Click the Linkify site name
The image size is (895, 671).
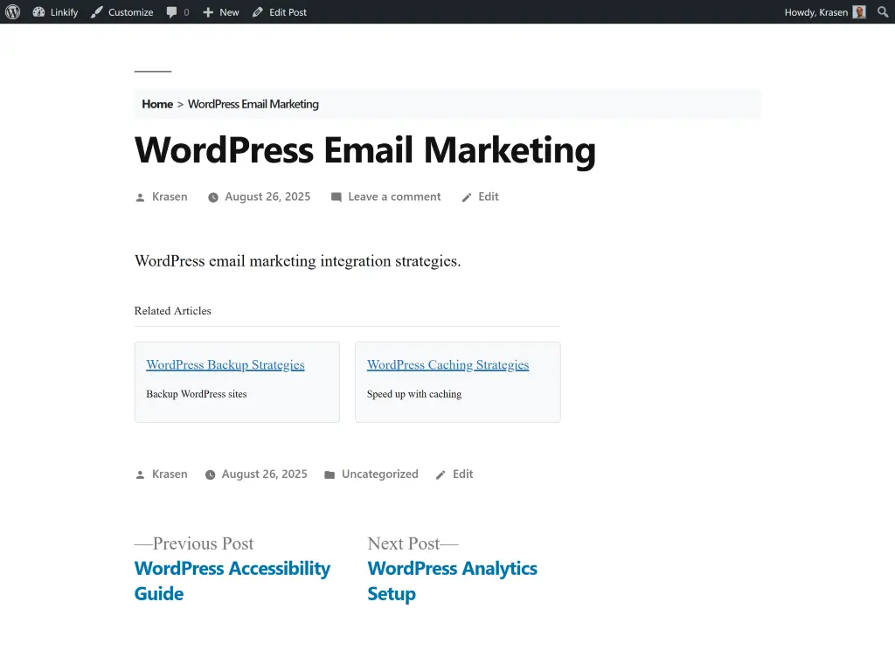64,12
